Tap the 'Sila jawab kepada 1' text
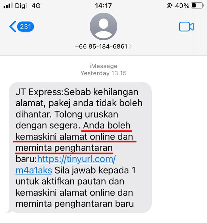The image size is (207, 223). (95, 170)
